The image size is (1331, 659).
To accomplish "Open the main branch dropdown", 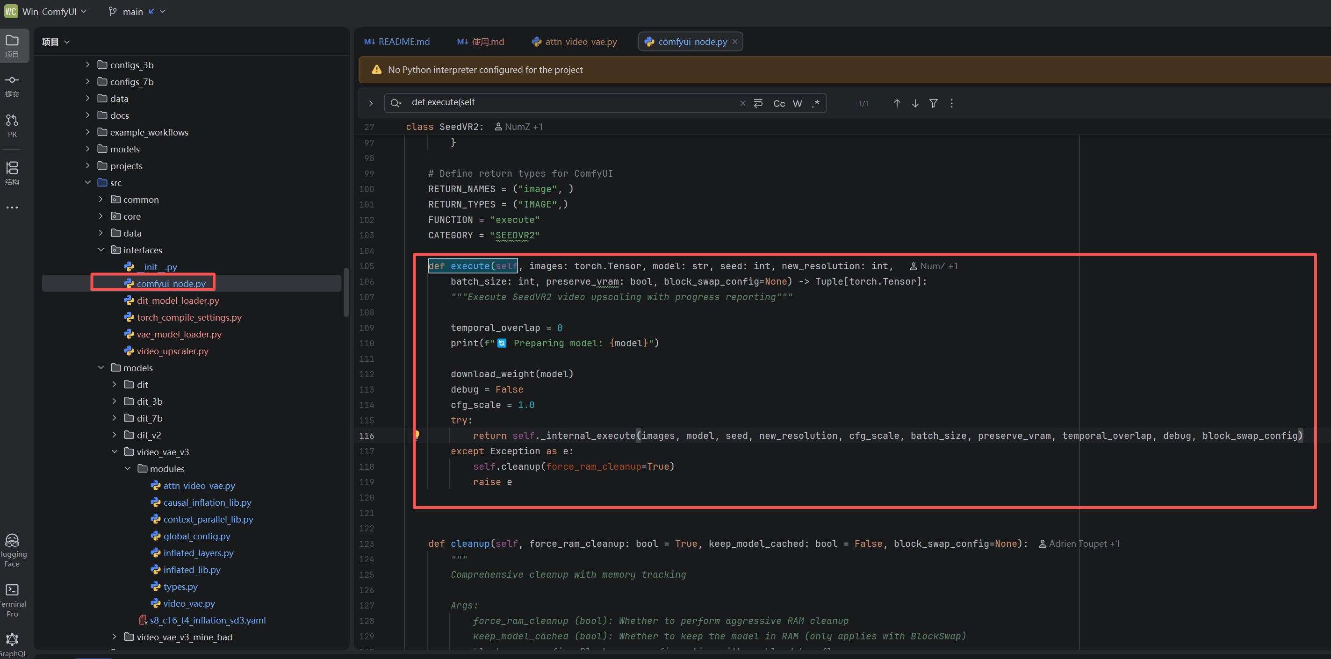I will click(x=137, y=11).
